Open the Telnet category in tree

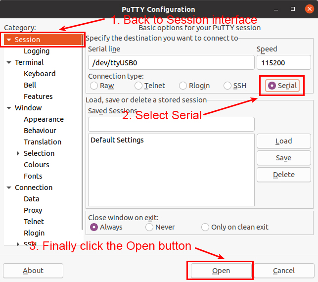[x=34, y=222]
